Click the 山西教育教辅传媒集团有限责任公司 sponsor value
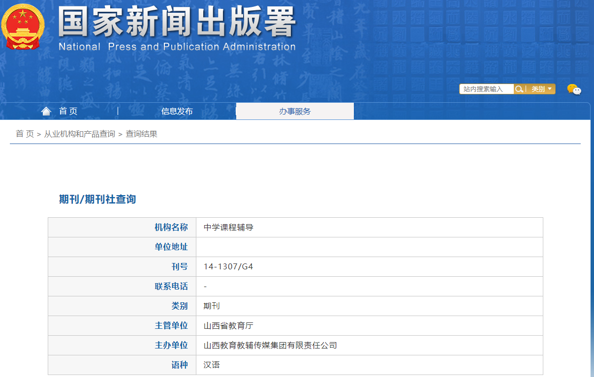The height and width of the screenshot is (377, 594). pyautogui.click(x=270, y=345)
